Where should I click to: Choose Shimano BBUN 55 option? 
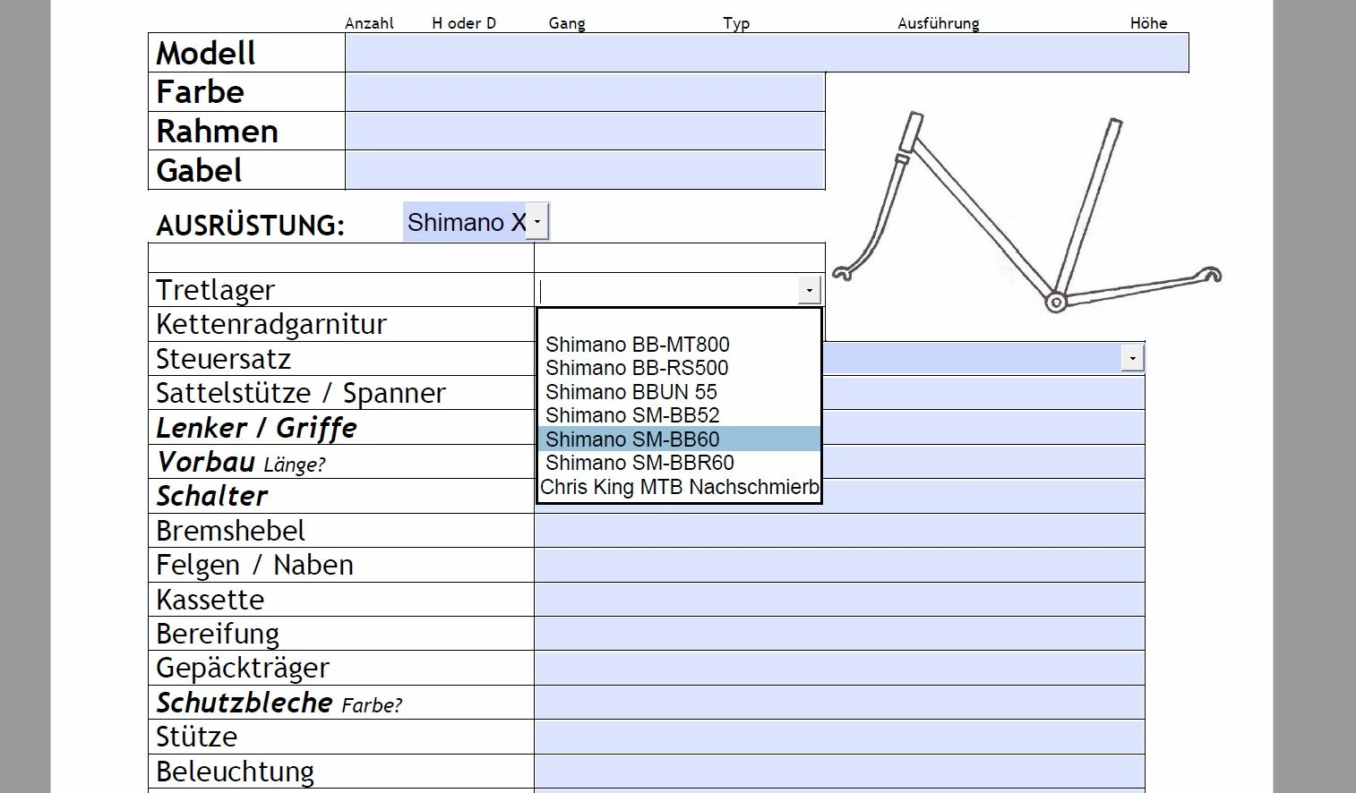pos(679,392)
